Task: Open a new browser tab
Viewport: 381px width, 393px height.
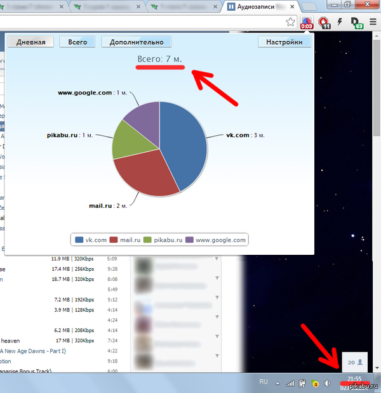Action: point(309,7)
